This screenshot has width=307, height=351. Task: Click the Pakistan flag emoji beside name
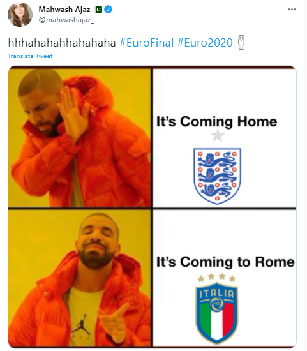click(x=99, y=10)
